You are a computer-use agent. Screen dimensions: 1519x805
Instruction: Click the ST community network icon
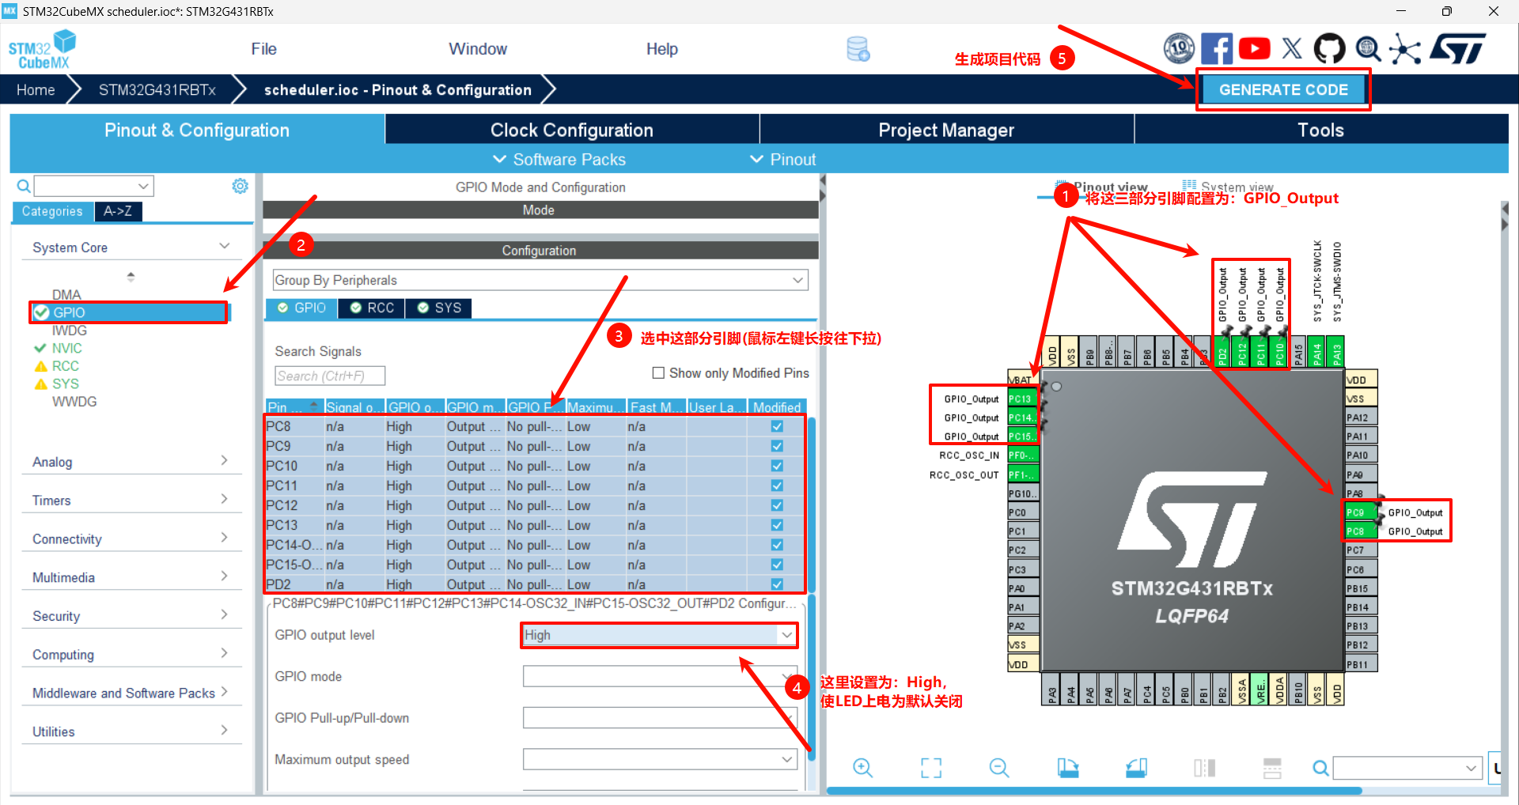coord(1405,49)
